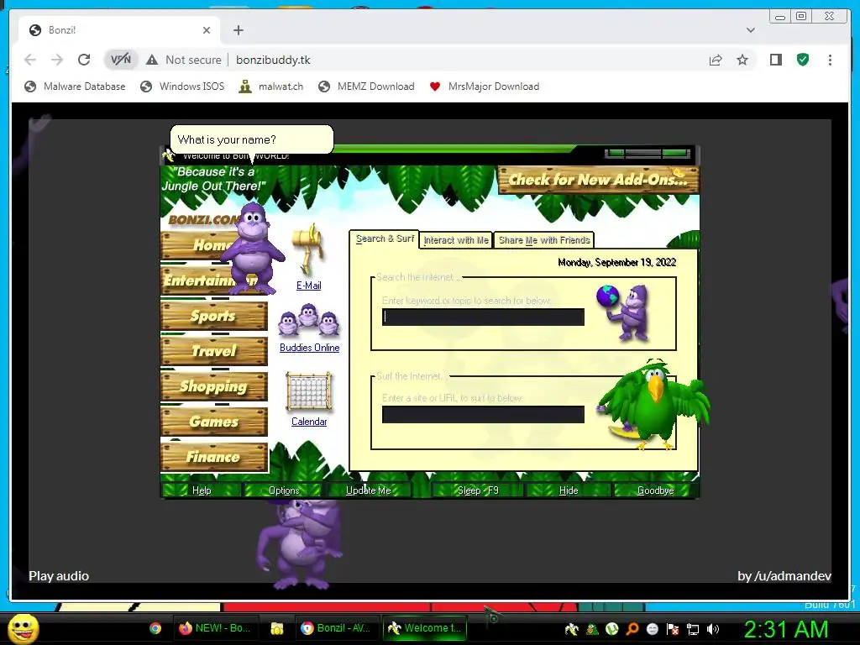The height and width of the screenshot is (645, 860).
Task: Click the address bar URL bonzibuddy.tk
Action: point(273,60)
